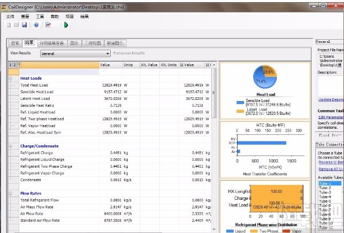Switch to the 盘管 tab
This screenshot has width=344, height=233.
coord(15,43)
